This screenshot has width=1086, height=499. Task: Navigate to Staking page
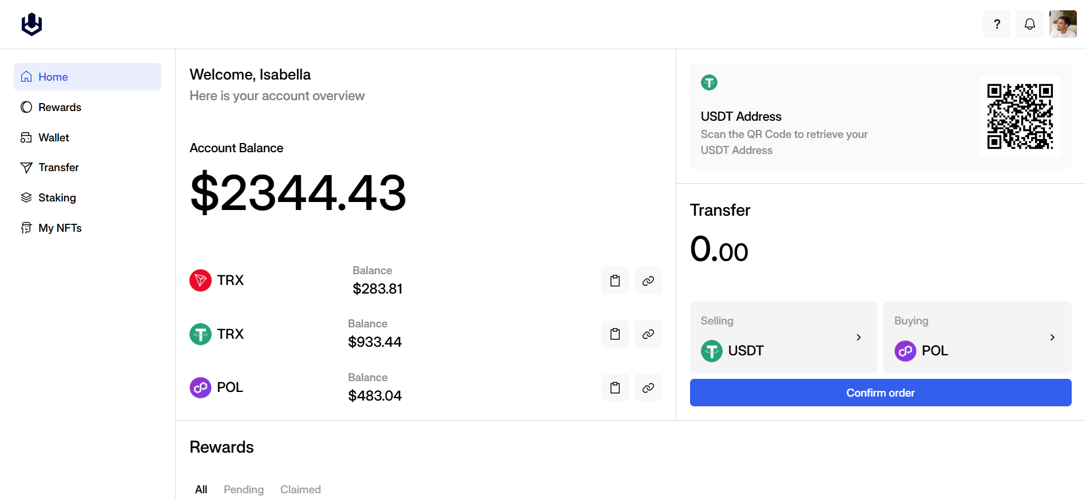click(57, 197)
